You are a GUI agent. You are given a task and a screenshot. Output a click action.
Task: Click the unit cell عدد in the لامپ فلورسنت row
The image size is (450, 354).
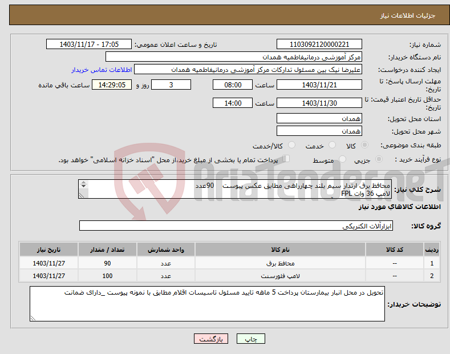[166, 276]
